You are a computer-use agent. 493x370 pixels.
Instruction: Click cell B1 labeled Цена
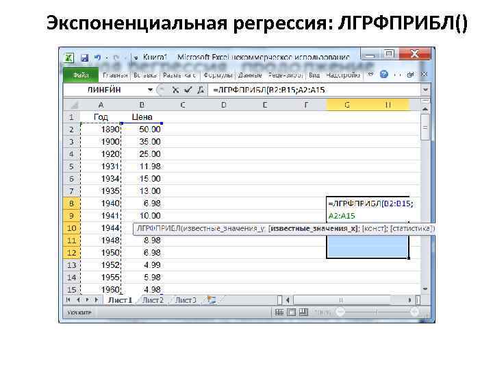(x=142, y=117)
